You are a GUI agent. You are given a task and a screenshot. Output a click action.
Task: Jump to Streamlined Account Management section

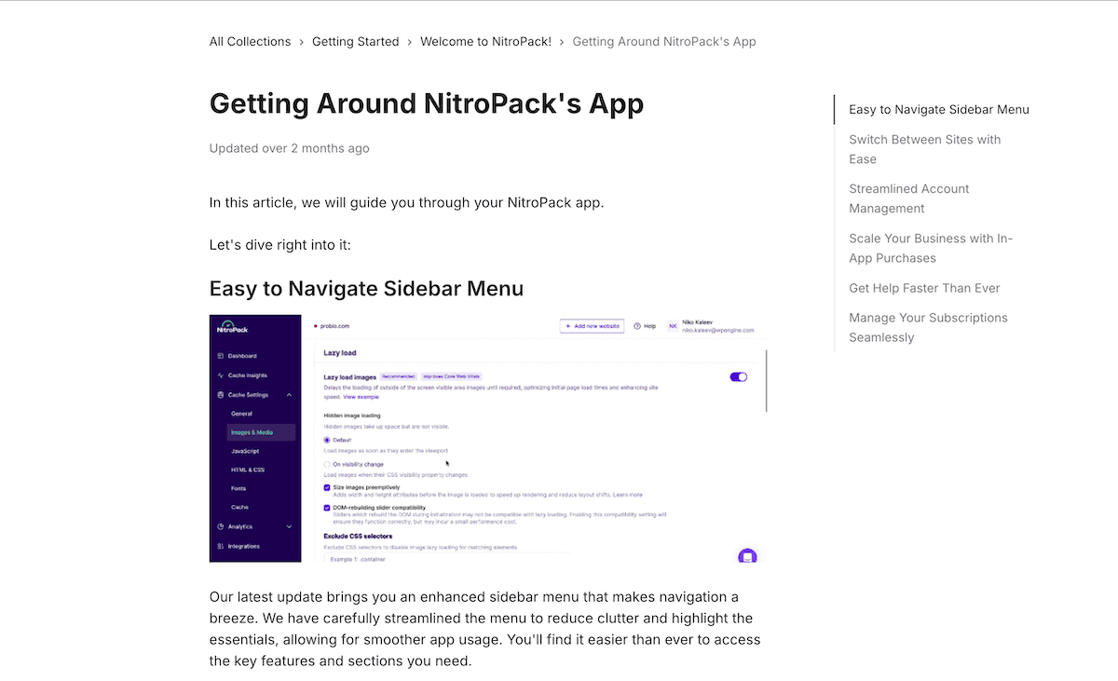pyautogui.click(x=909, y=198)
